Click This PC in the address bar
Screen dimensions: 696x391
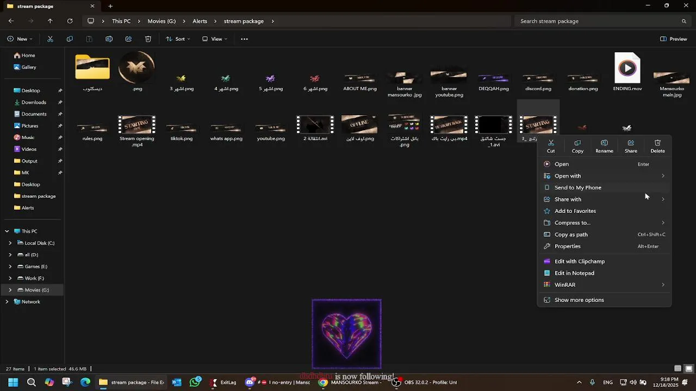click(121, 21)
